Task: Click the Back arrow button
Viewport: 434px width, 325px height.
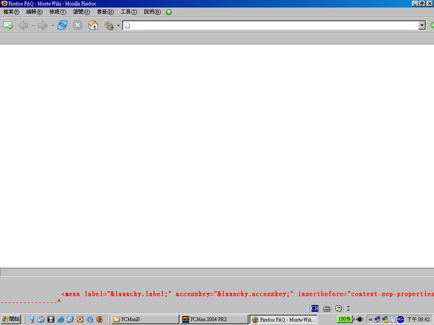Action: [23, 25]
